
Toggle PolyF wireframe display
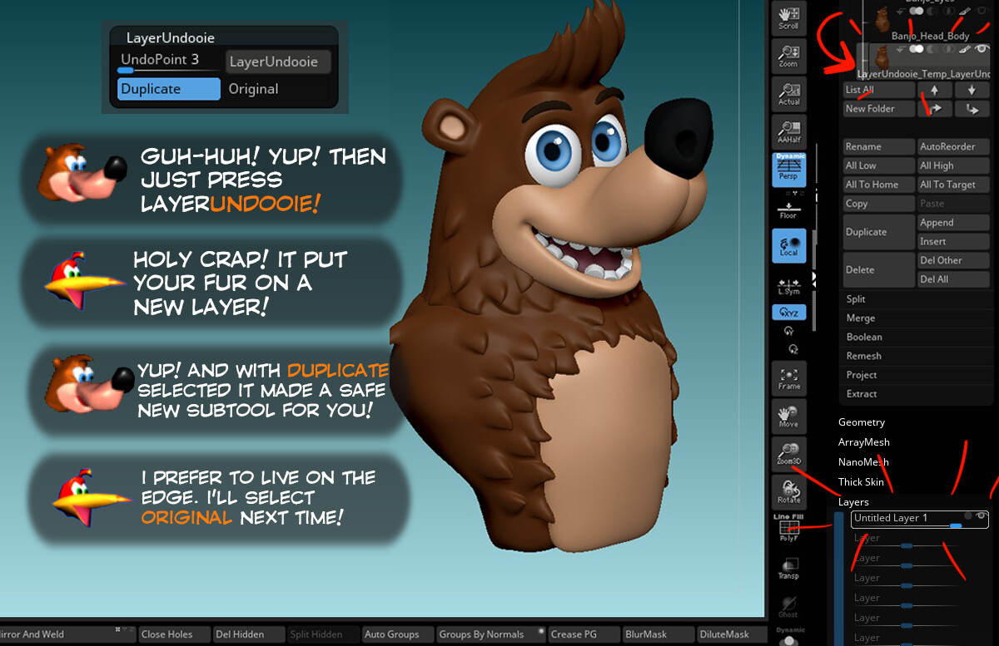click(x=788, y=529)
